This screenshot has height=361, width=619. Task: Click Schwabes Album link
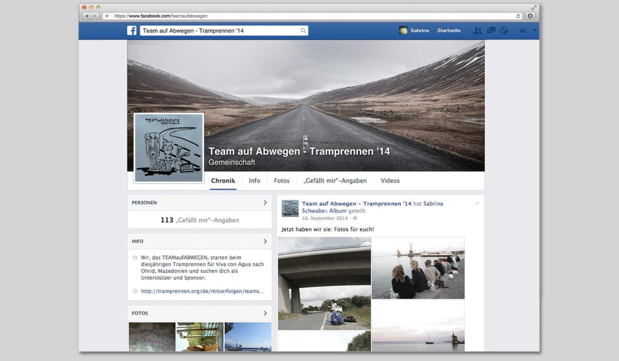pyautogui.click(x=324, y=211)
